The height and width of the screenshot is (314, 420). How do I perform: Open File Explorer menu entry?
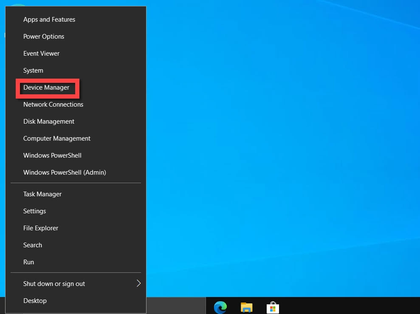76,228
